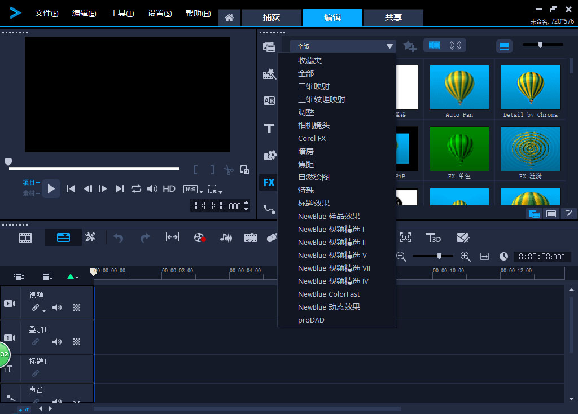
Task: Open the Graphic library flower icon
Action: [270, 156]
